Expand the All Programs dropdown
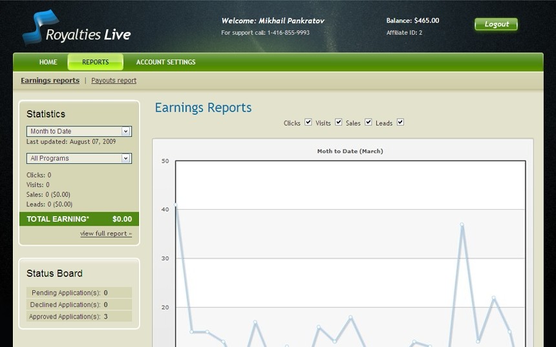Viewport: 556px width, 347px height. pyautogui.click(x=79, y=158)
